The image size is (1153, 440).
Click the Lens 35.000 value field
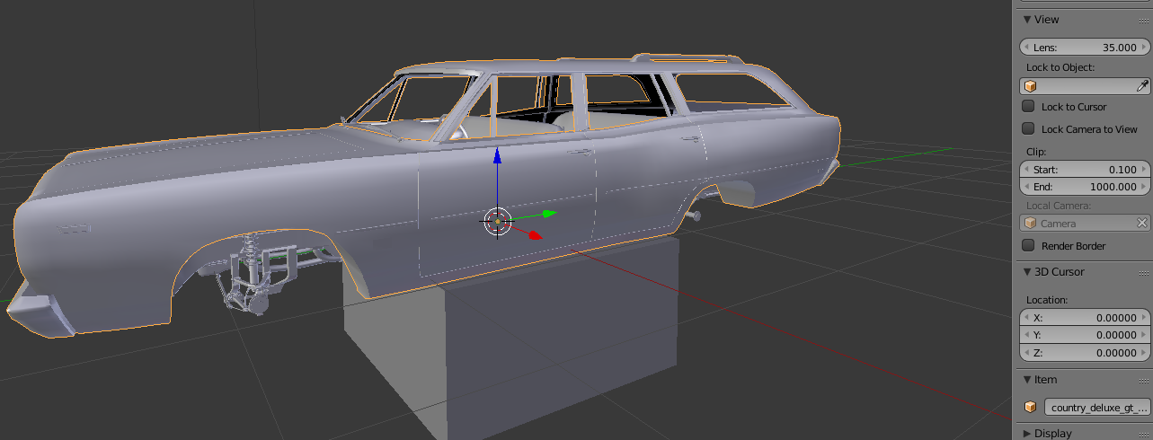(1086, 47)
